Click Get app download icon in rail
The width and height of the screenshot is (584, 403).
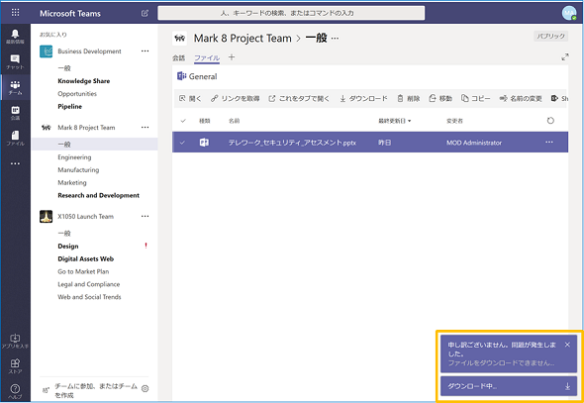pyautogui.click(x=15, y=341)
